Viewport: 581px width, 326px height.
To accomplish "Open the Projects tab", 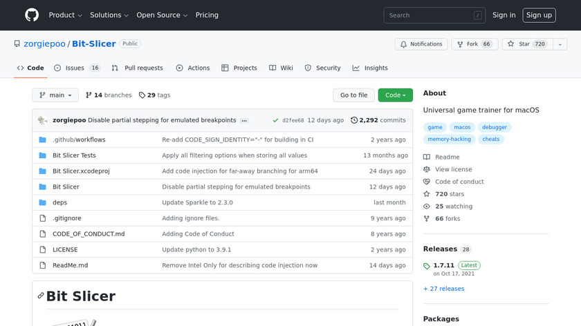I will pos(239,68).
